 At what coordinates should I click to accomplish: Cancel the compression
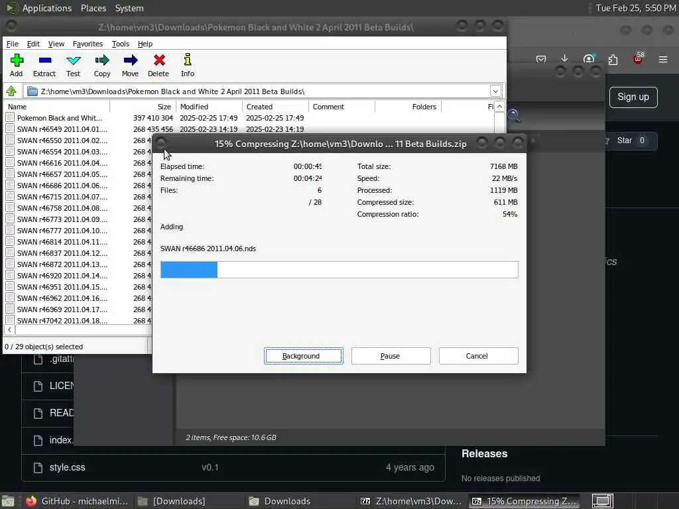click(478, 356)
